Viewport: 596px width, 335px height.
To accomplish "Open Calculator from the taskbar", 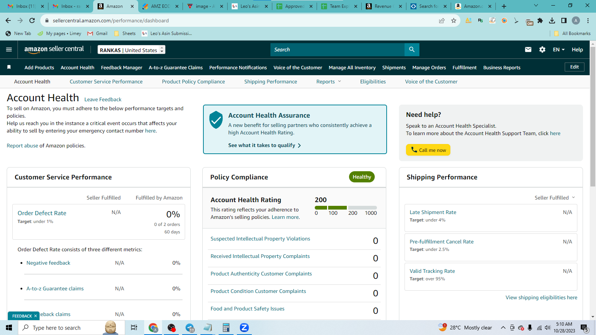I will 226,328.
